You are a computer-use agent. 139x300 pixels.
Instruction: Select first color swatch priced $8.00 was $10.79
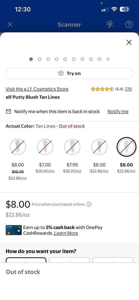coord(18,147)
